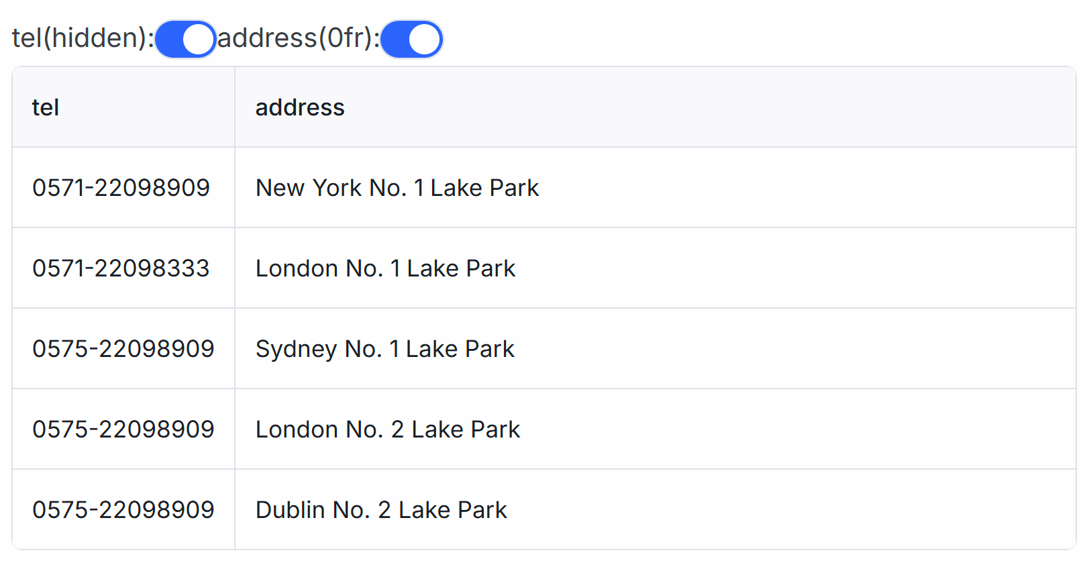The height and width of the screenshot is (567, 1089).
Task: Click the address(0fr): label text
Action: 298,38
